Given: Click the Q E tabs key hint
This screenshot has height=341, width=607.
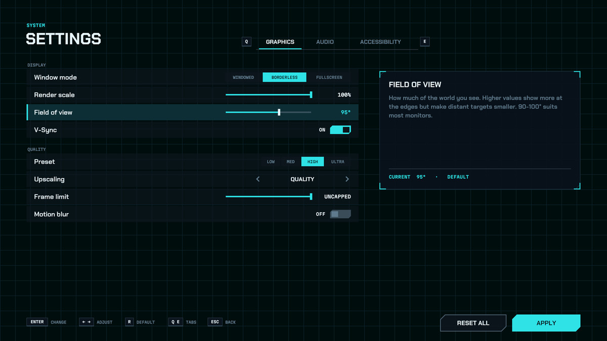Looking at the screenshot, I should (176, 322).
